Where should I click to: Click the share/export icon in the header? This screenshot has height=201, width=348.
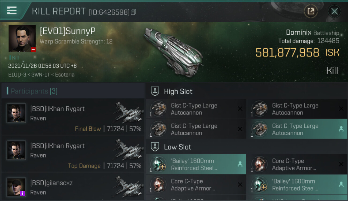[x=311, y=11]
